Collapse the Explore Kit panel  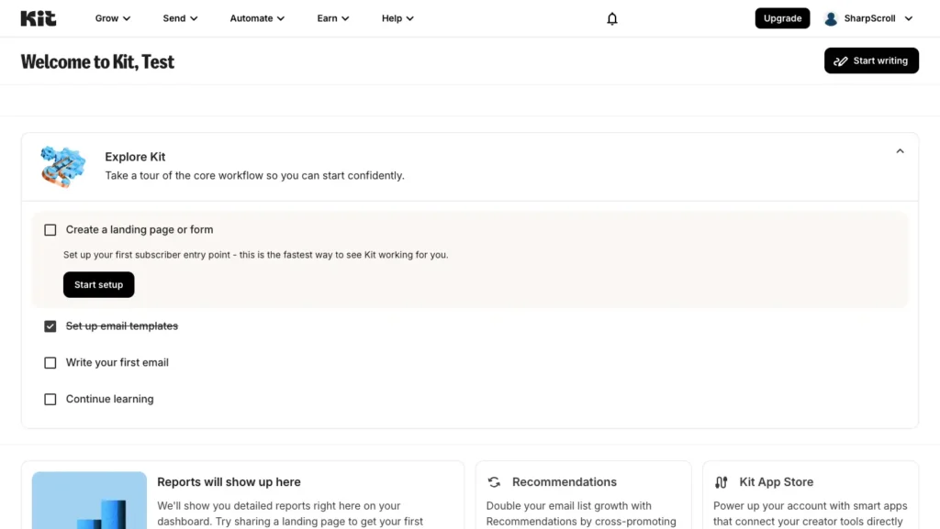(900, 151)
